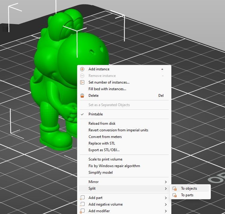The image size is (225, 214).
Task: Click the Add modifier icon
Action: 82,211
